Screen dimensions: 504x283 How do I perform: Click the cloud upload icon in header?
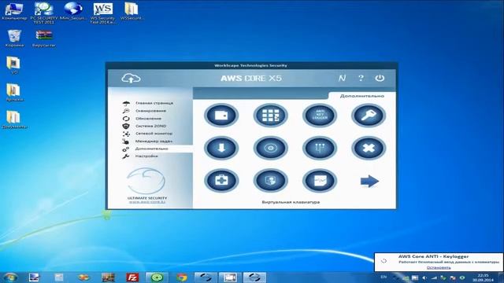tap(132, 79)
